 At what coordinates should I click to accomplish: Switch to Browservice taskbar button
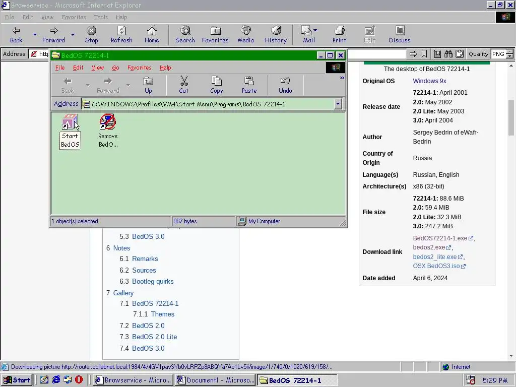133,380
